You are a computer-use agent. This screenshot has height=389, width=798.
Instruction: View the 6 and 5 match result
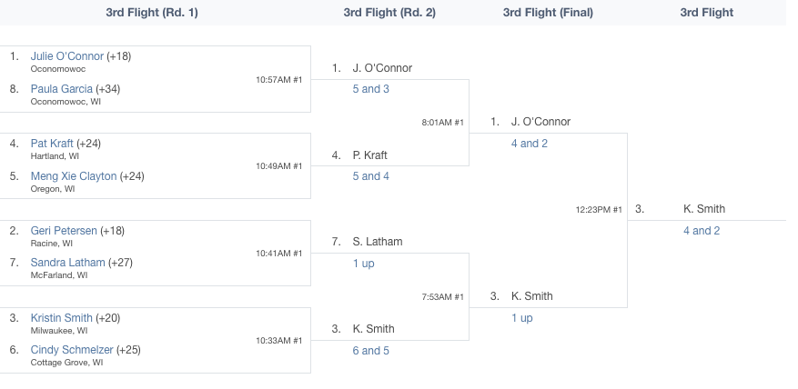(x=370, y=350)
